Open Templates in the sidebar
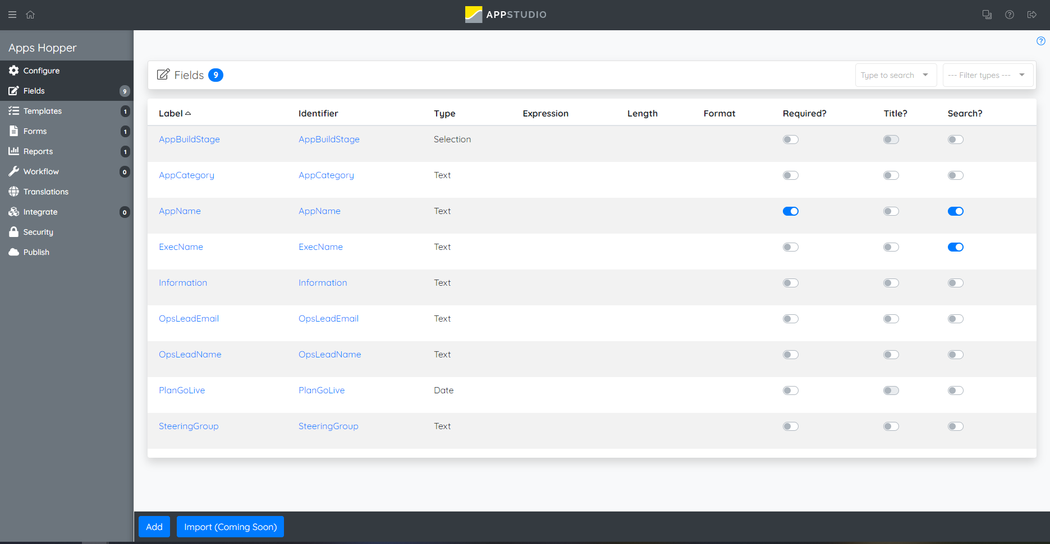Viewport: 1050px width, 544px height. [x=67, y=111]
